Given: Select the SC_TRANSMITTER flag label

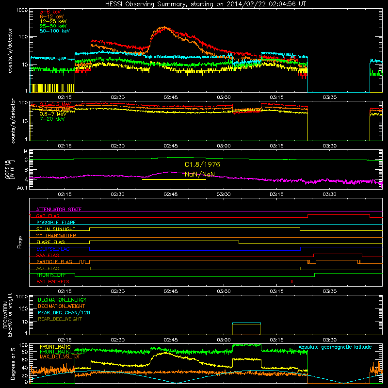Looking at the screenshot, I should [x=56, y=235].
